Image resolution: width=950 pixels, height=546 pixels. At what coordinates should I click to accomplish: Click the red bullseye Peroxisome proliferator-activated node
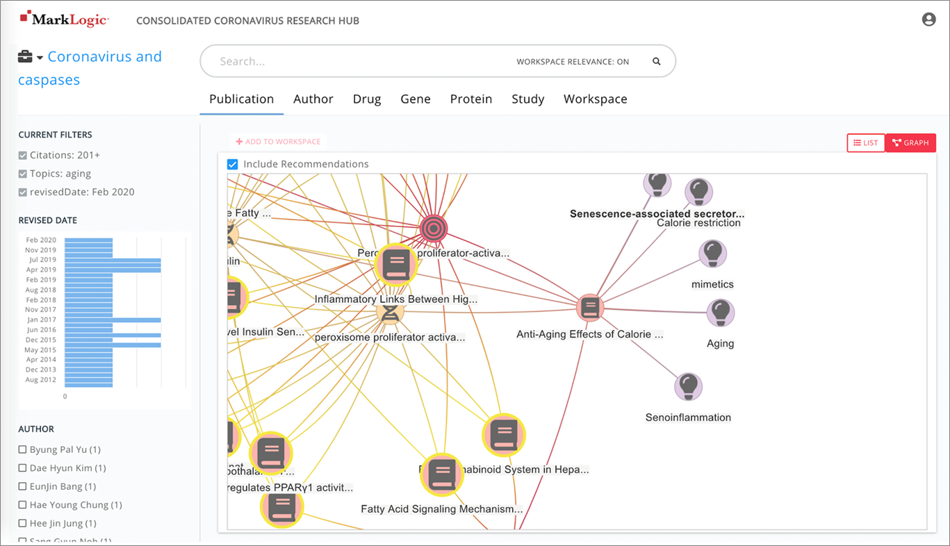pyautogui.click(x=433, y=228)
